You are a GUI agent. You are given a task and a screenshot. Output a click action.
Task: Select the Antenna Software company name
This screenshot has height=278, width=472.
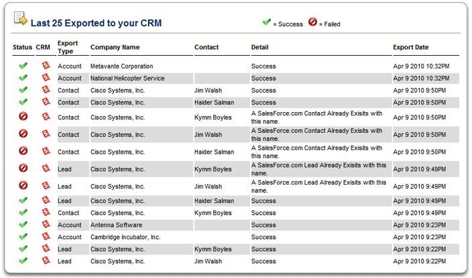tap(116, 225)
